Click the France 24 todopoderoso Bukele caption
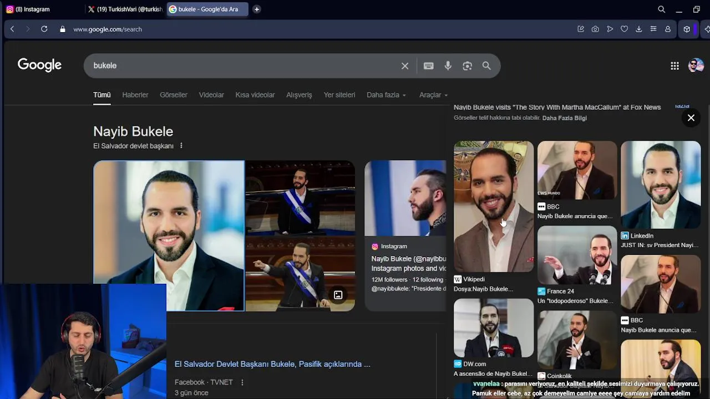 (x=575, y=301)
